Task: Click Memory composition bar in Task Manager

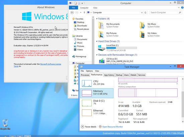Action: click(x=148, y=93)
